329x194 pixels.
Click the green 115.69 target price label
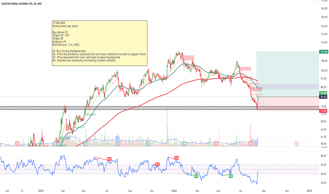[x=323, y=51]
